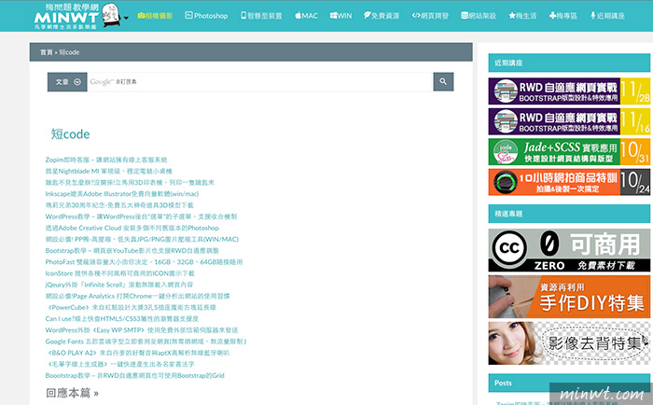Open the 近期講座 microphone menu
The image size is (653, 405).
607,16
